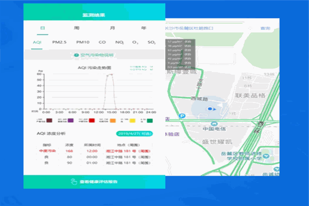The image size is (309, 206).
Task: Select the PM10 pollutant tab
Action: (83, 42)
